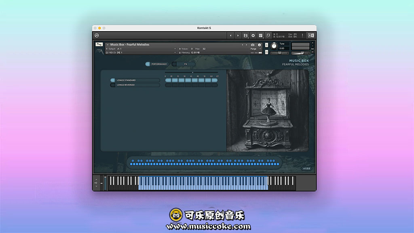Close the Music Box instrument with the X
This screenshot has height=233, width=414.
(x=313, y=43)
